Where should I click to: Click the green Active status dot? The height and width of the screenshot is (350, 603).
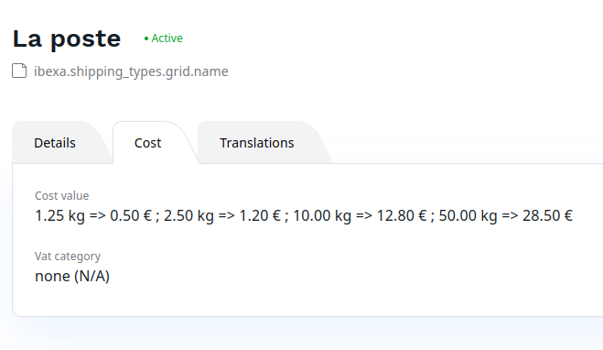tap(146, 38)
